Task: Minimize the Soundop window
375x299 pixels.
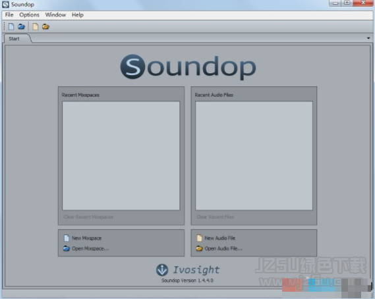Action: click(x=335, y=3)
